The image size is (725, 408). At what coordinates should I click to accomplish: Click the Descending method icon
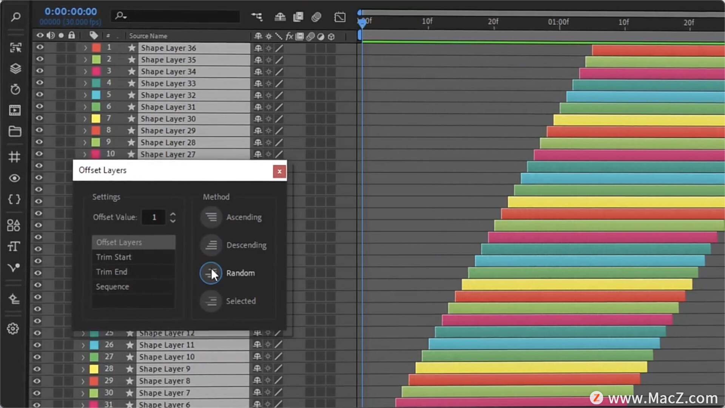pyautogui.click(x=211, y=245)
